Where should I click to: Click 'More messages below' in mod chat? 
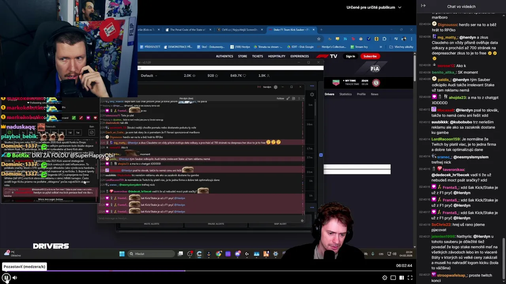click(50, 199)
